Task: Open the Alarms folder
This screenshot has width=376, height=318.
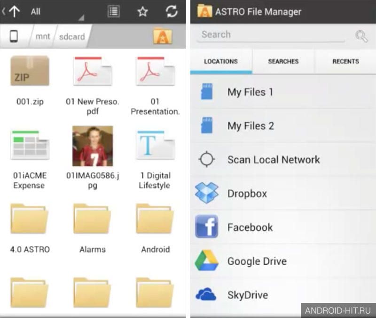Action: point(92,219)
